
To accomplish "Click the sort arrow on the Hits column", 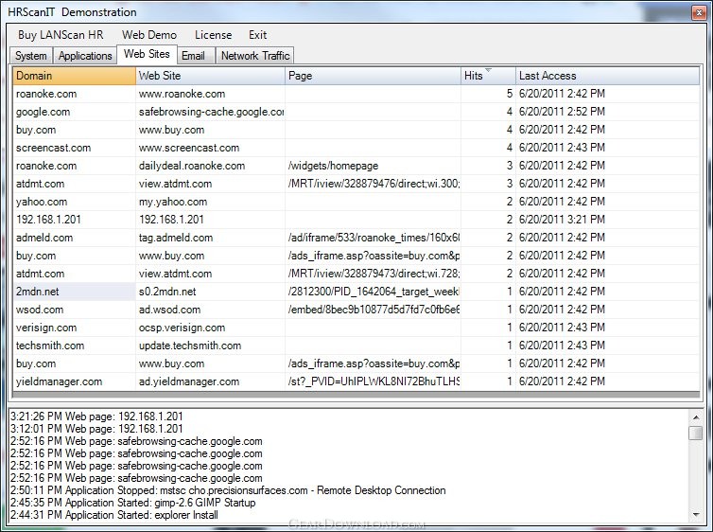I will pyautogui.click(x=488, y=70).
